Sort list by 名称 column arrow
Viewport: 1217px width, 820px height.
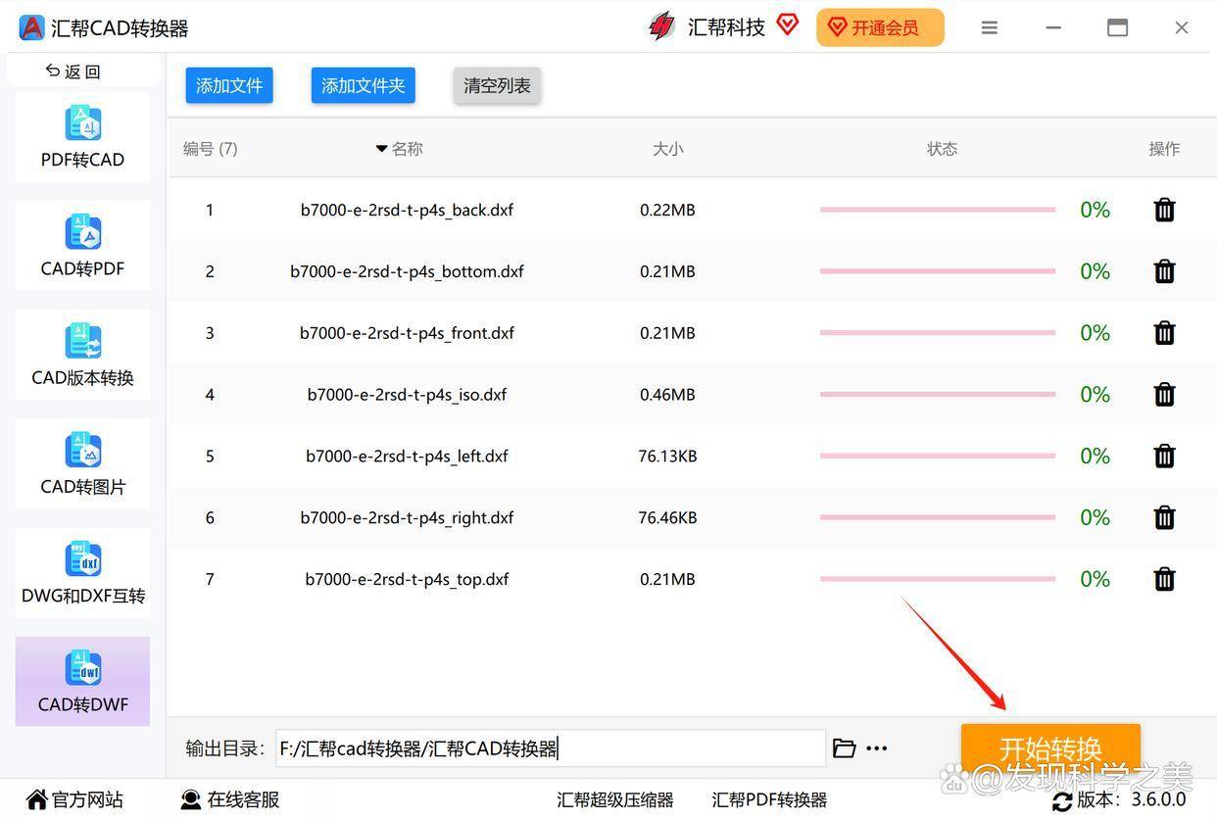[381, 149]
